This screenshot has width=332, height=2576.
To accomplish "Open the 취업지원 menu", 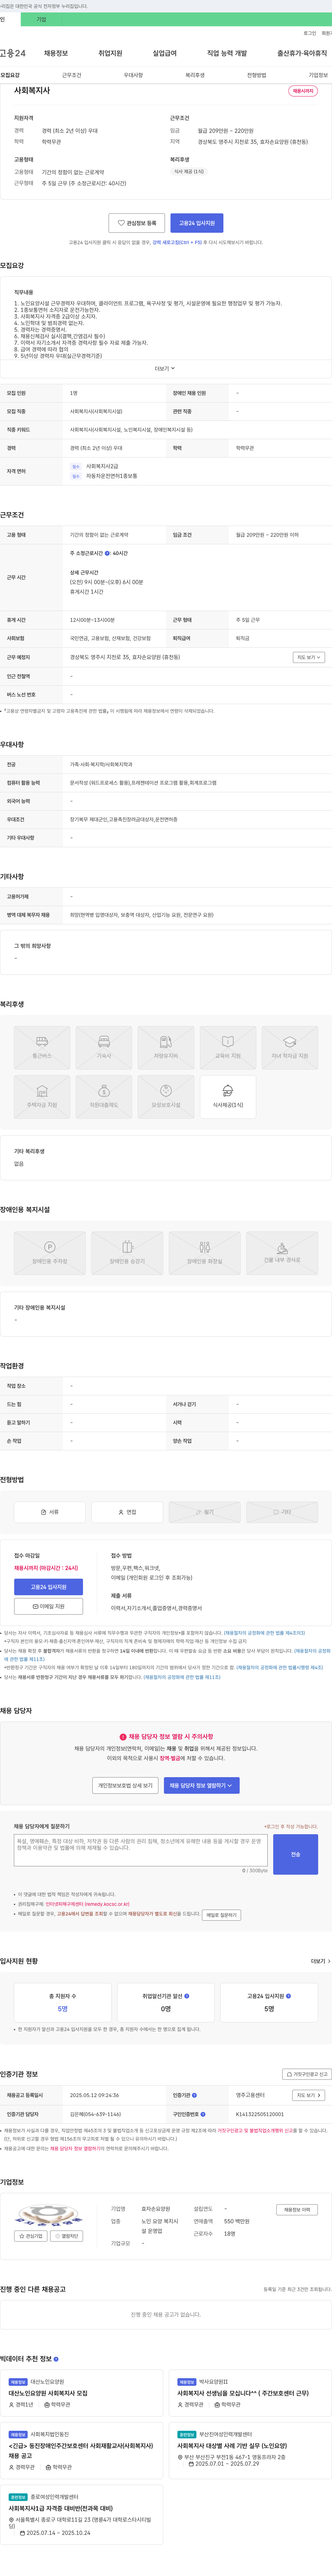I will [110, 53].
